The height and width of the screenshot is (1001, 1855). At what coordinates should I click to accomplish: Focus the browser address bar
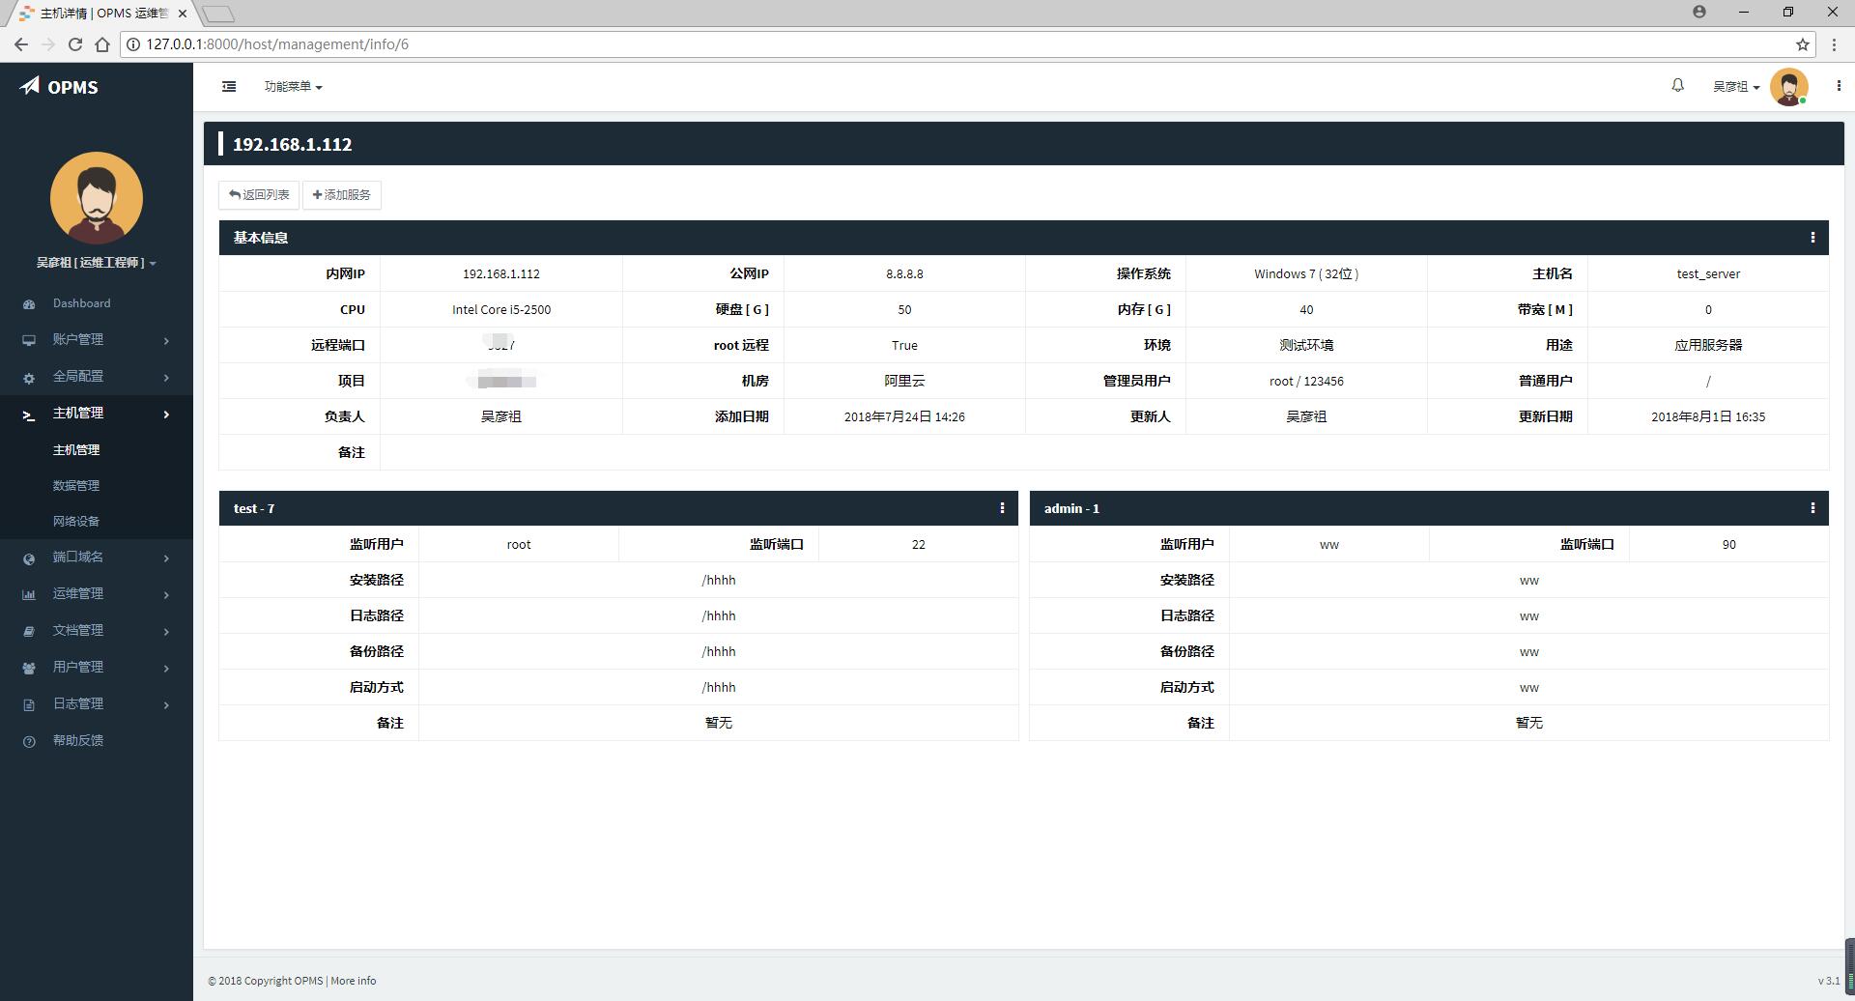click(966, 44)
